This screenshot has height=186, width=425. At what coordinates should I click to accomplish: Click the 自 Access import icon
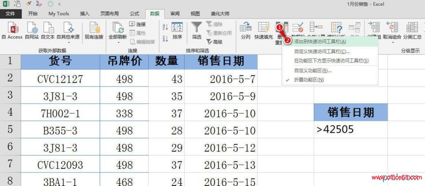pos(12,27)
